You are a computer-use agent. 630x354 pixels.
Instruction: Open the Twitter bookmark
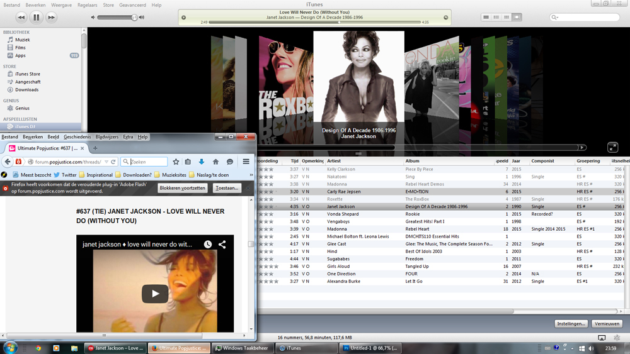click(x=65, y=175)
